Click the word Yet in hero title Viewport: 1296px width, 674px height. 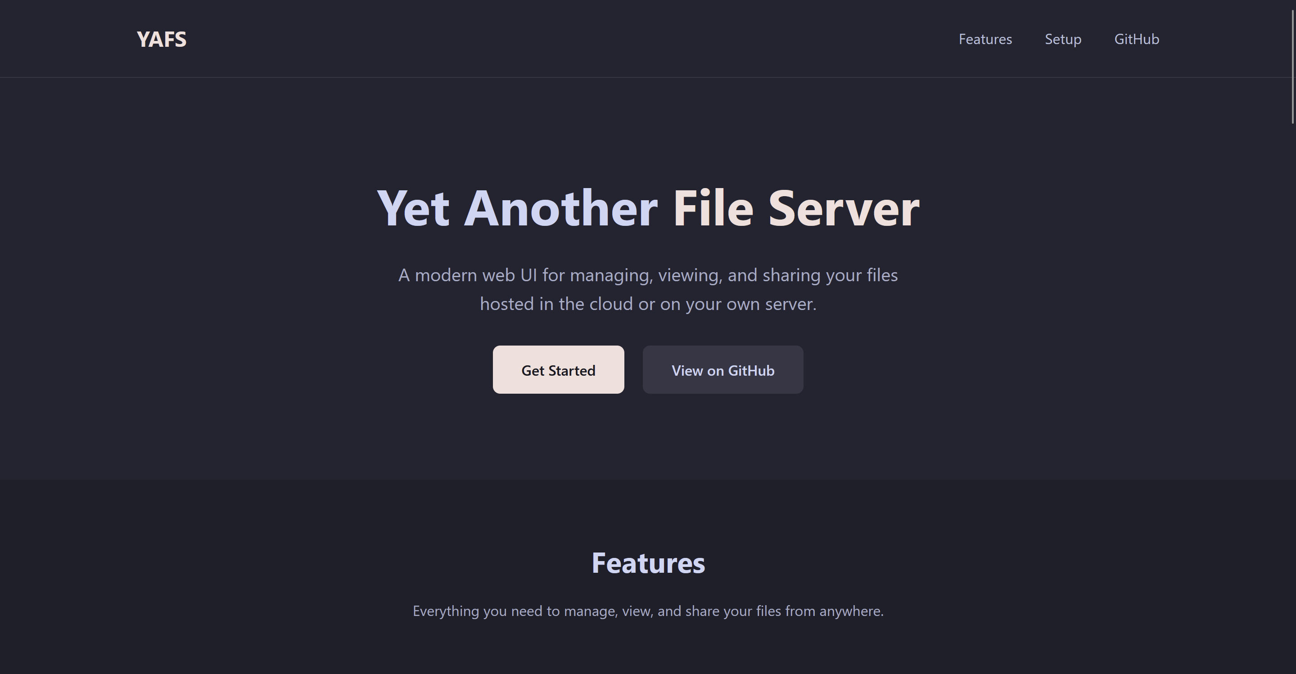[412, 209]
